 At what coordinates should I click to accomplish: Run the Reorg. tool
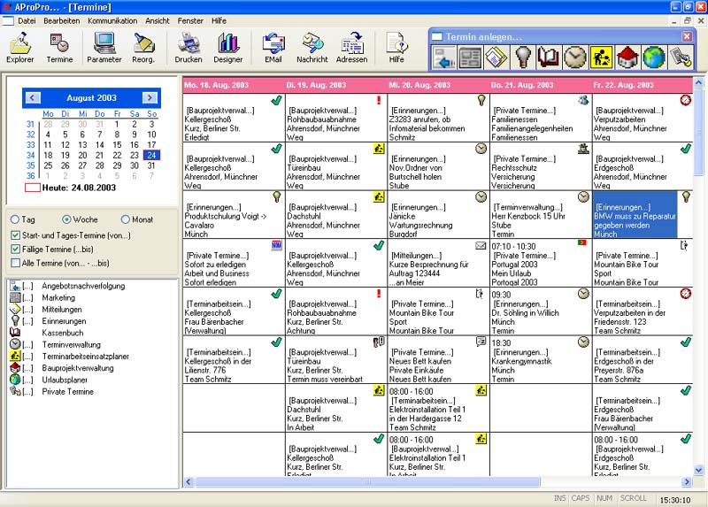click(x=144, y=48)
